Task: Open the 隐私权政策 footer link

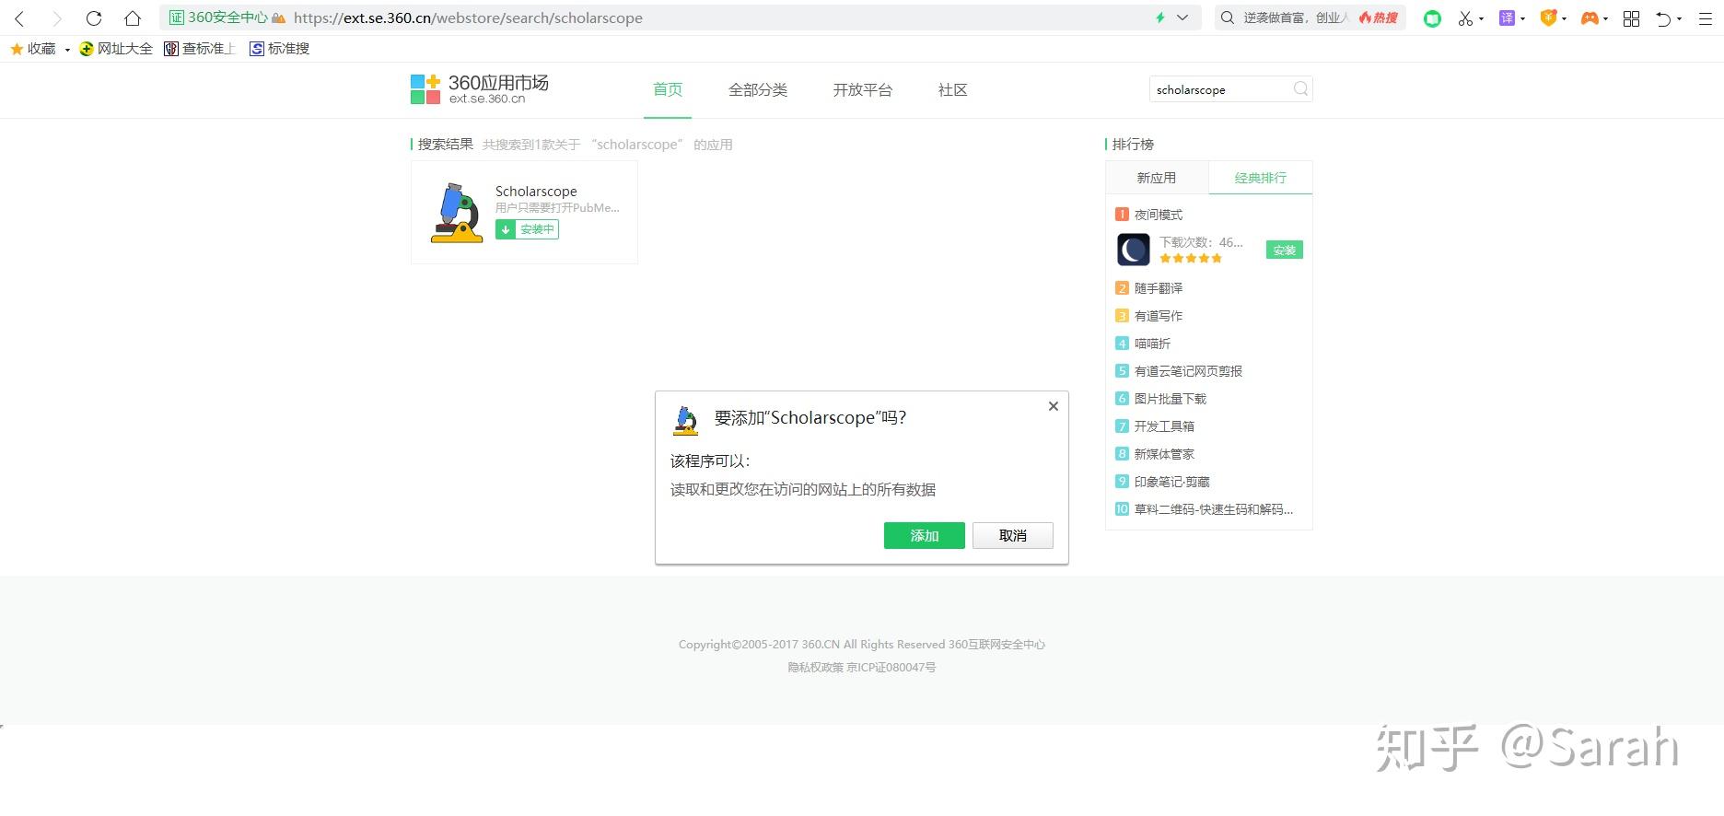Action: 815,668
